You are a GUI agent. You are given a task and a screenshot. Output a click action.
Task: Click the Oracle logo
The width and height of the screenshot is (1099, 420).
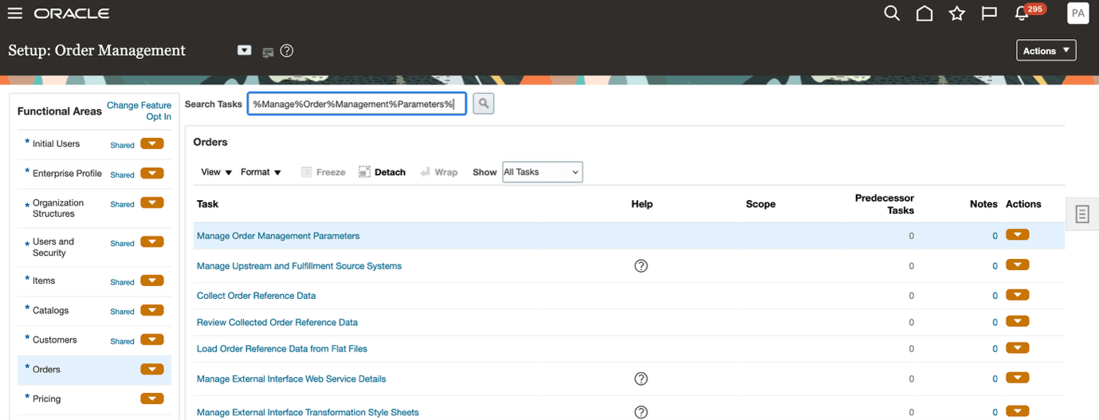click(72, 14)
